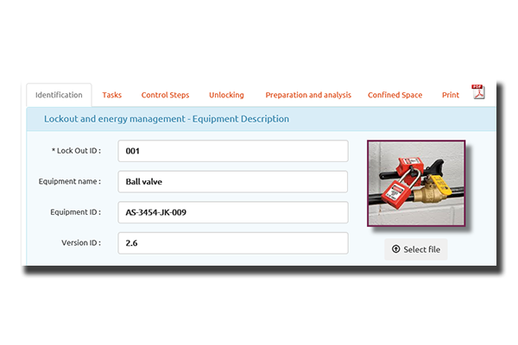Click the upload arrow icon beside Select file
This screenshot has height=345, width=518.
395,249
